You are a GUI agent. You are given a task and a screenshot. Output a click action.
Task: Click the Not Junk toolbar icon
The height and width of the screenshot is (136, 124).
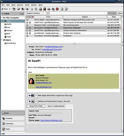click(x=53, y=9)
